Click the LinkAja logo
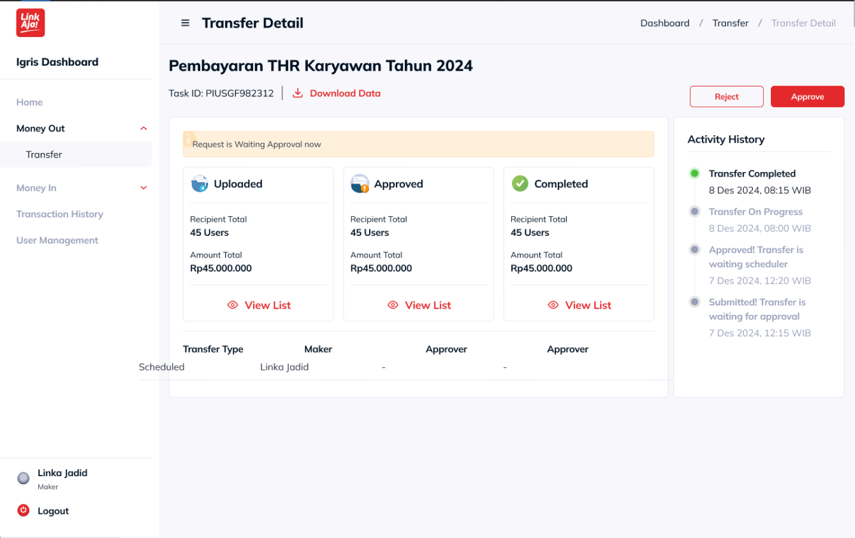855x538 pixels. coord(31,23)
